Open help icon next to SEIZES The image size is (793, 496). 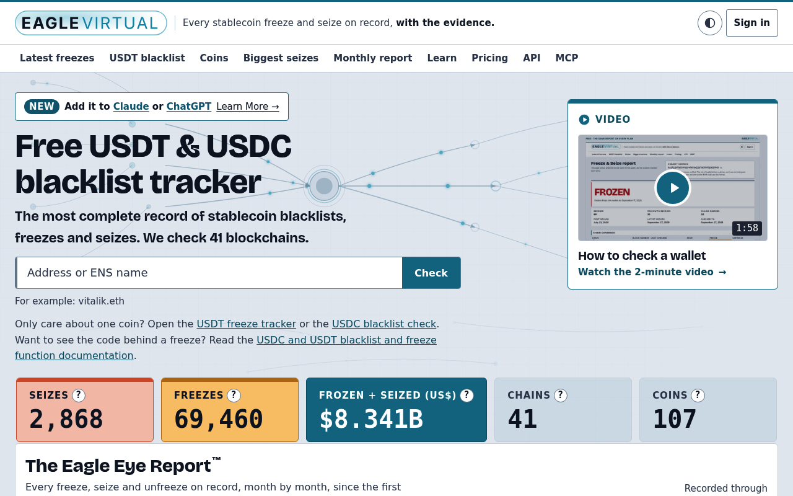79,396
